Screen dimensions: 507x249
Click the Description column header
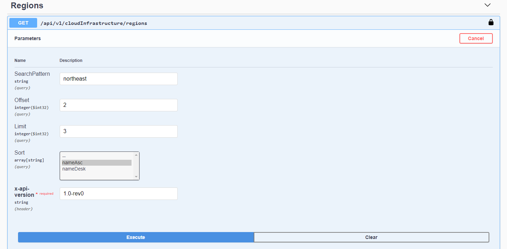(71, 60)
